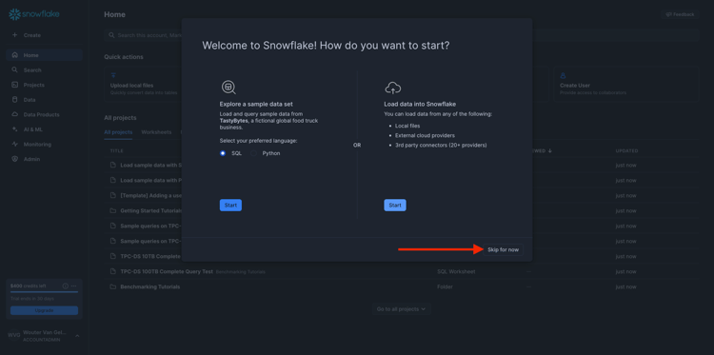Open the Search icon in the left sidebar

pyautogui.click(x=14, y=70)
